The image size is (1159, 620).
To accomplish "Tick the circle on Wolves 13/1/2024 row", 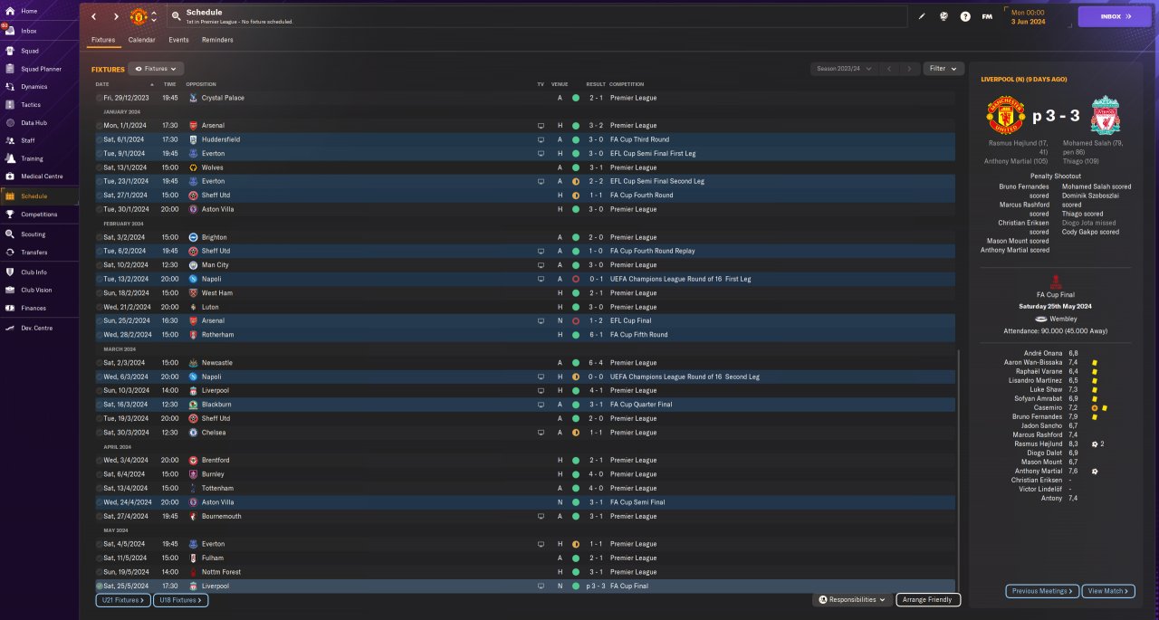I will [100, 167].
